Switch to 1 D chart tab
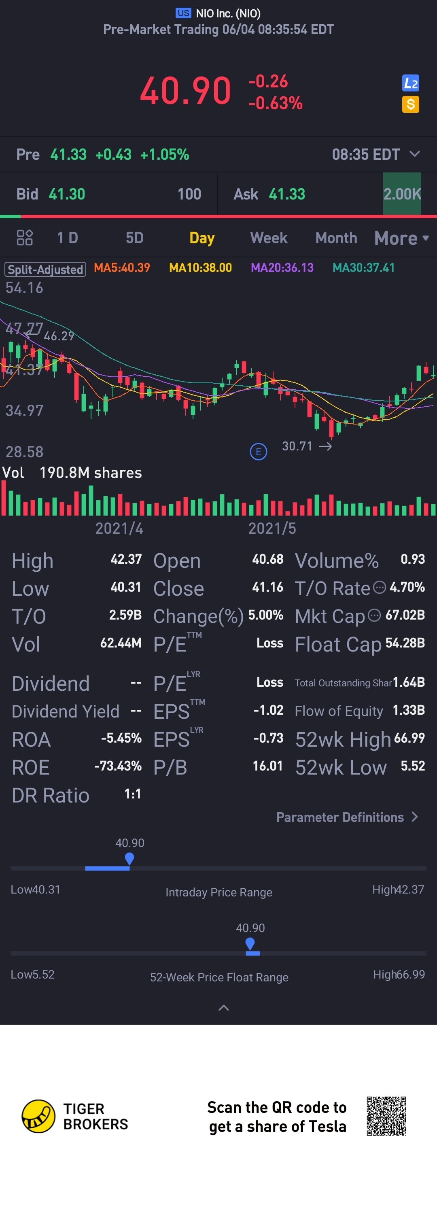This screenshot has height=1208, width=437. click(68, 238)
